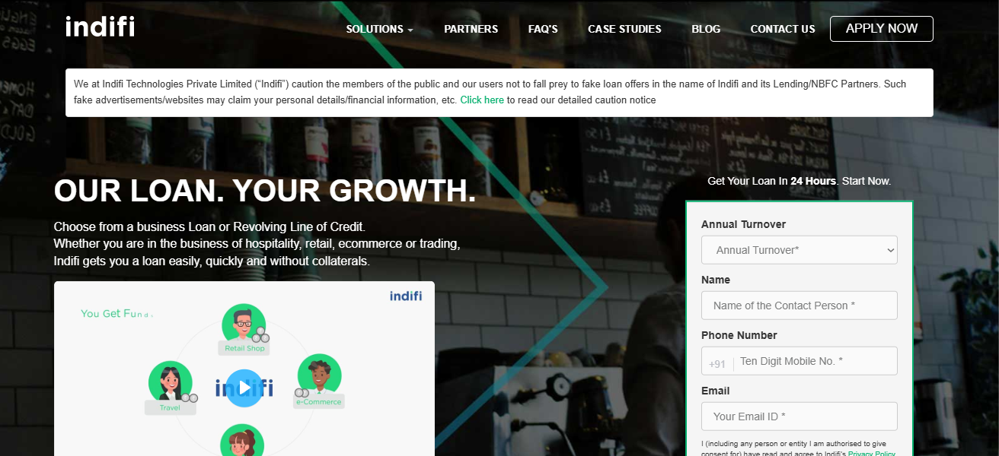Open the Contact Us page
This screenshot has width=999, height=456.
[783, 29]
